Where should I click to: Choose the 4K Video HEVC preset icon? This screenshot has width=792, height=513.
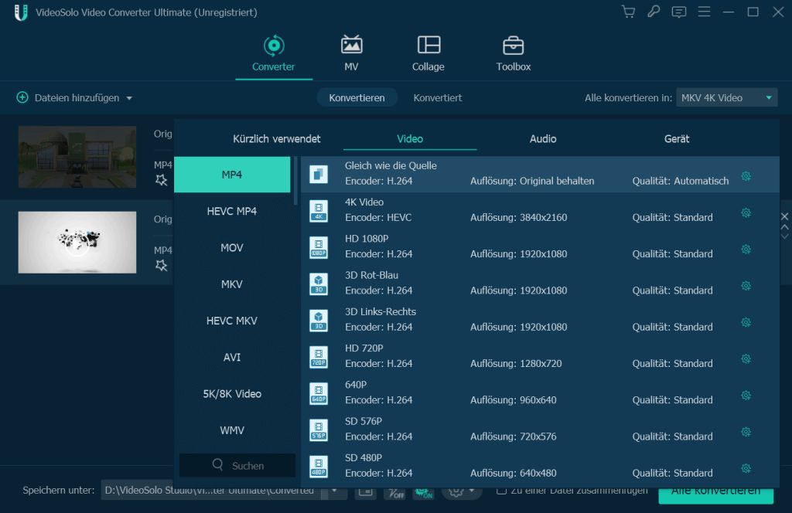click(x=318, y=211)
